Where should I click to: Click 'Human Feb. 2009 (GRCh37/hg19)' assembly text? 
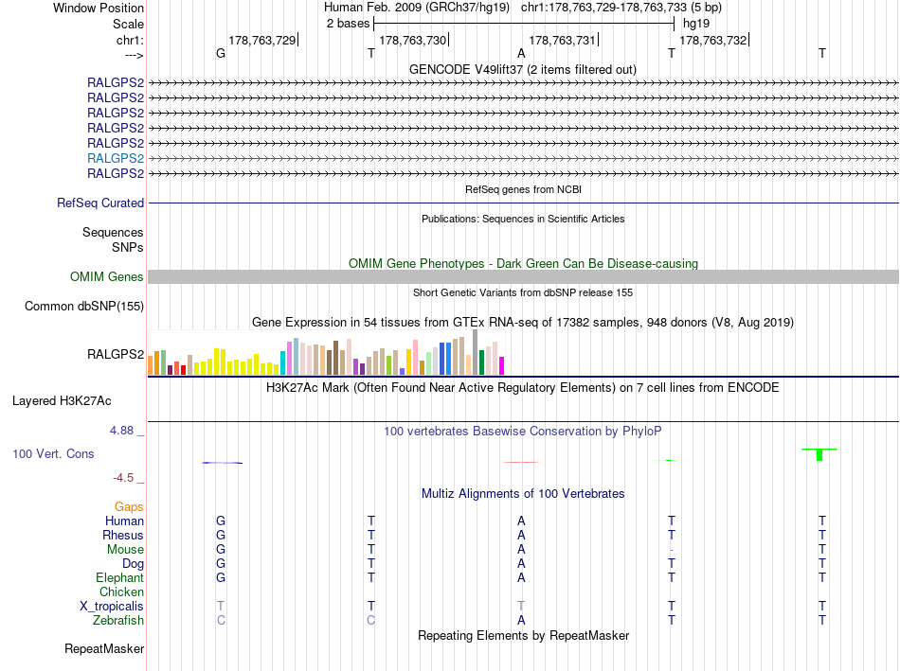[417, 8]
